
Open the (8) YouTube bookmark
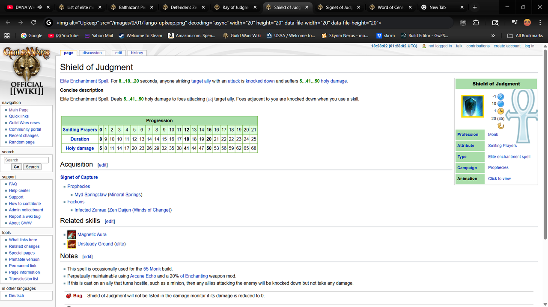click(x=63, y=35)
